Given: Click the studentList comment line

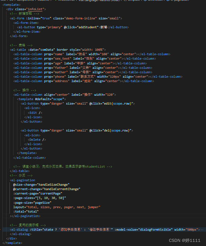Looking at the screenshot, I should (63, 167).
